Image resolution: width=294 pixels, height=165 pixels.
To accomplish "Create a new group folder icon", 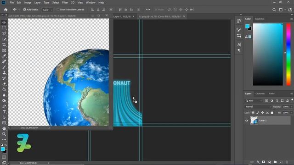I will 275,162.
